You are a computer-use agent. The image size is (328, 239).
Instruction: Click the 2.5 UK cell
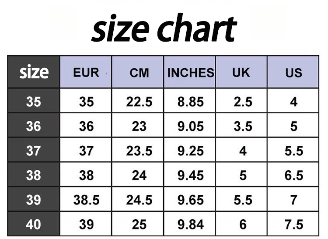tap(241, 101)
